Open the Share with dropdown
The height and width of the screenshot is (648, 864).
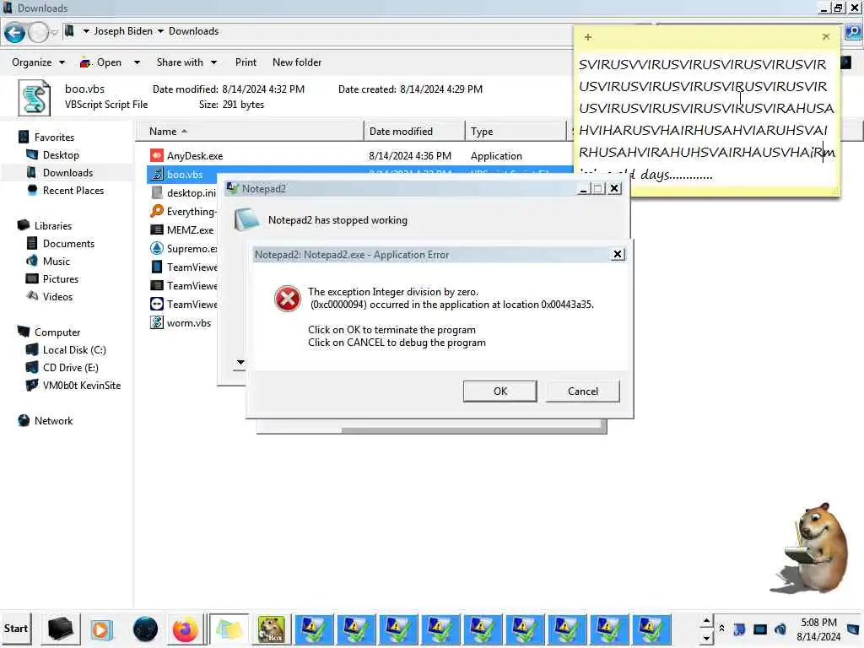(186, 62)
